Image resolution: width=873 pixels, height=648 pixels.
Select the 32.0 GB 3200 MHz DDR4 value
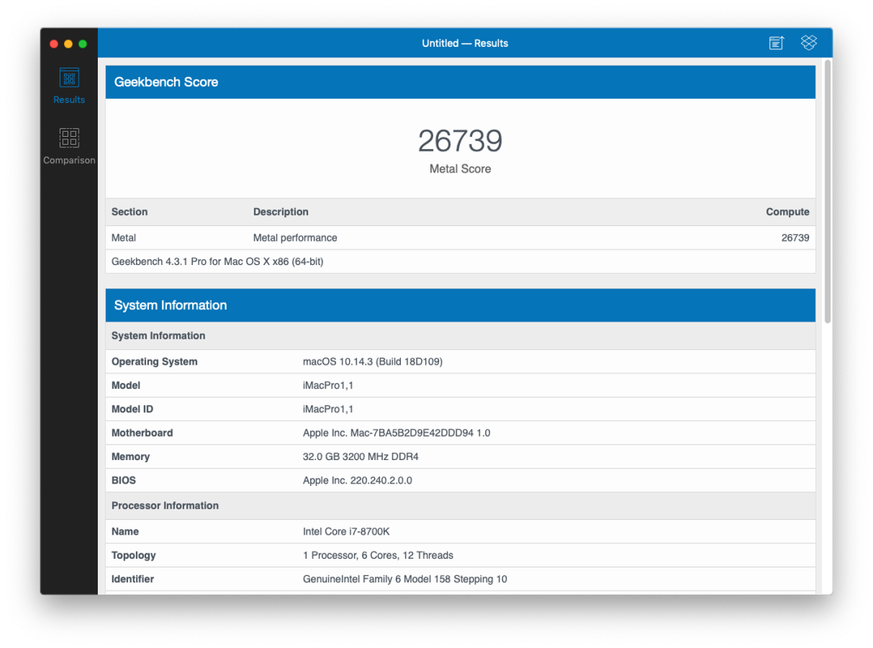click(x=360, y=457)
